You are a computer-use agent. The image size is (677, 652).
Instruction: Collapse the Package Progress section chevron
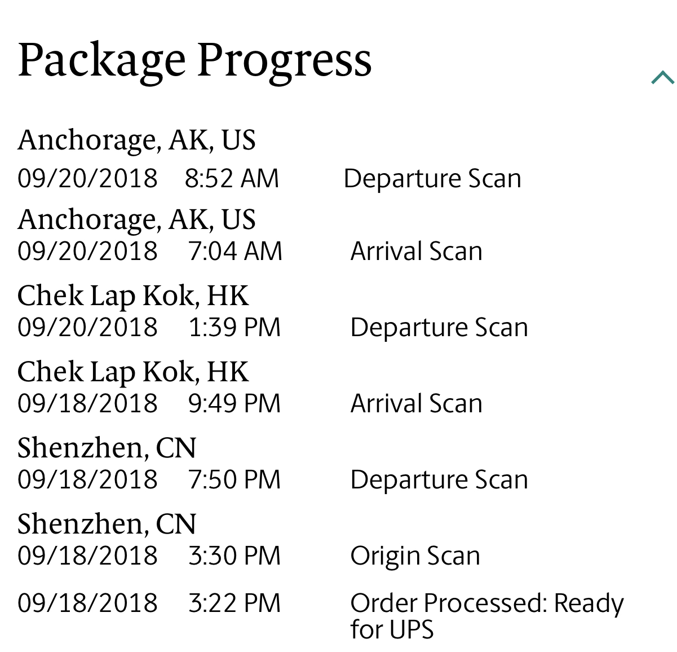[x=662, y=77]
